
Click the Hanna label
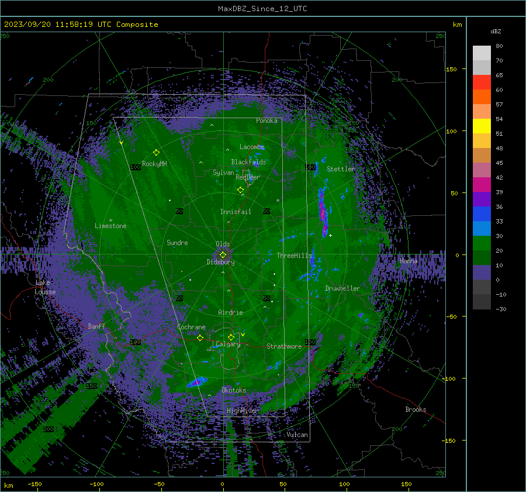click(409, 260)
